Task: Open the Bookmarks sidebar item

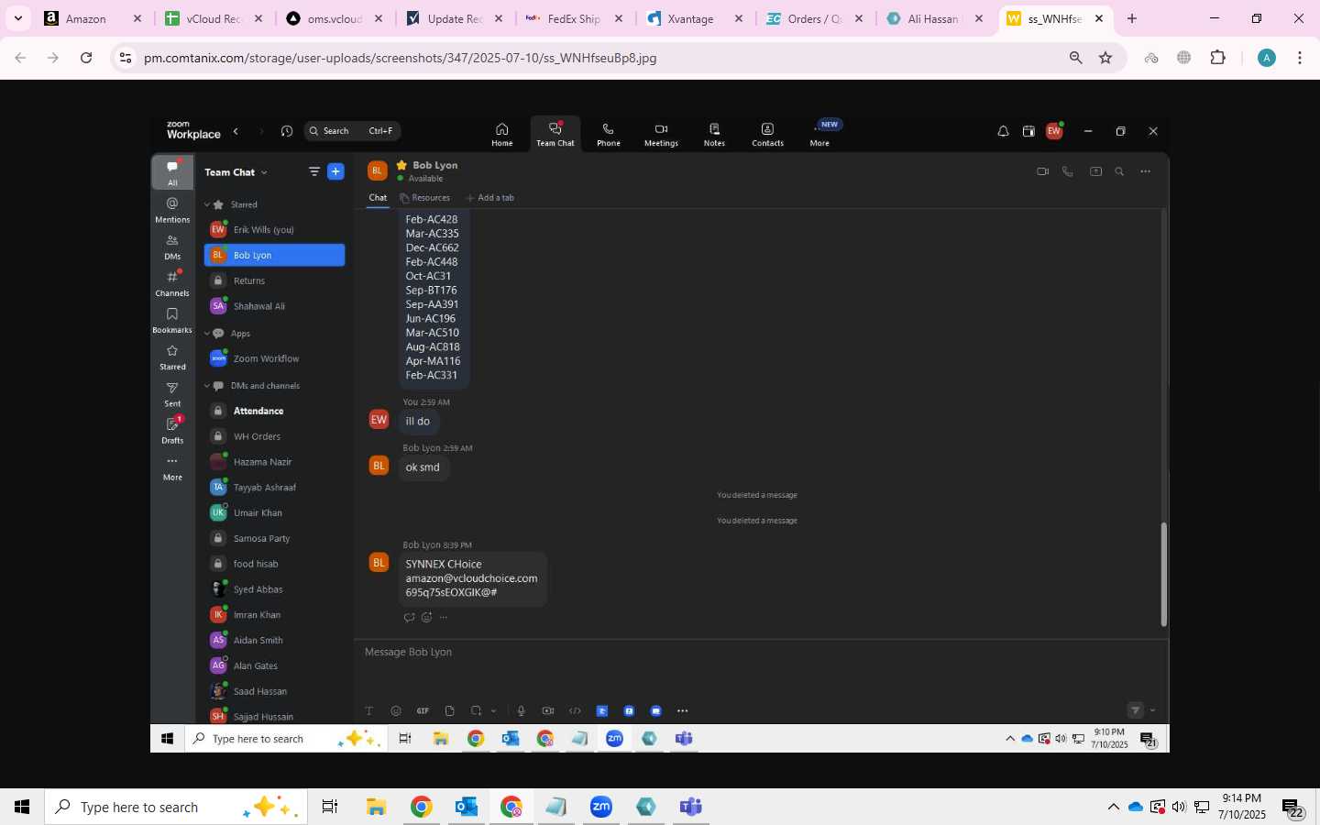Action: 172,320
